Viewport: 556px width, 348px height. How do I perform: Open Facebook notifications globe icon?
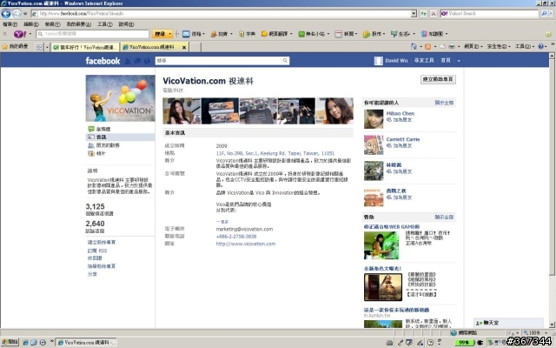pos(147,61)
